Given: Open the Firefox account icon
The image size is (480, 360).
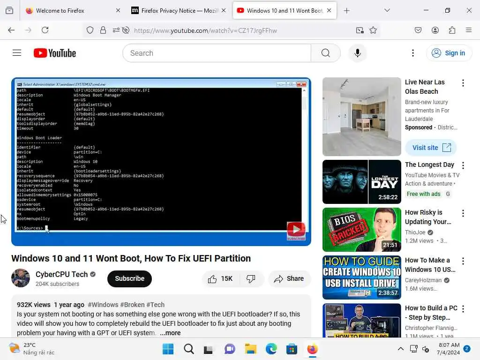Looking at the screenshot, I should [435, 30].
